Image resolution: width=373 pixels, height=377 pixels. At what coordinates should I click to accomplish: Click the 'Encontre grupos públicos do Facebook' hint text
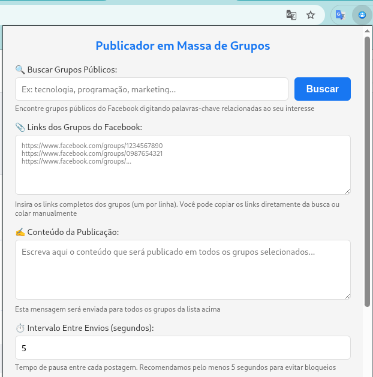164,108
